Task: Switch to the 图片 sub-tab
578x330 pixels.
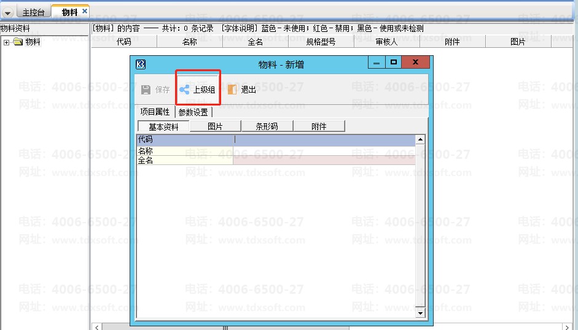Action: click(x=215, y=126)
